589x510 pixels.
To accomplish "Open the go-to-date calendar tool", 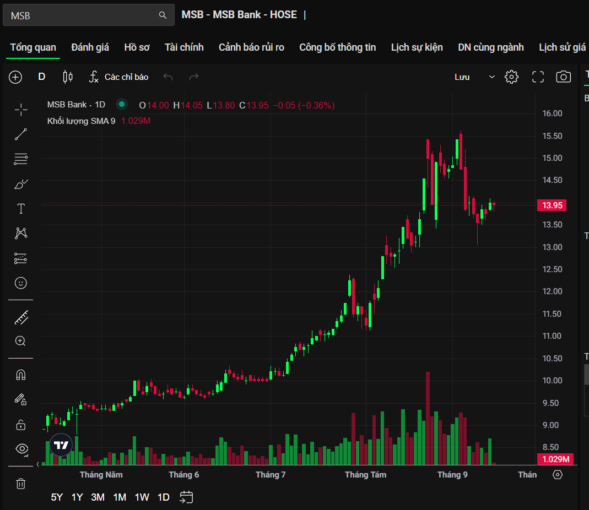I will (x=186, y=497).
